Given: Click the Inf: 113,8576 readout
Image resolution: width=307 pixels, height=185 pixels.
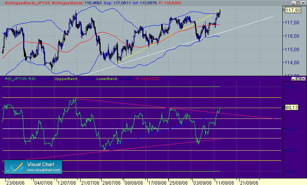Looking at the screenshot, I should (145, 3).
